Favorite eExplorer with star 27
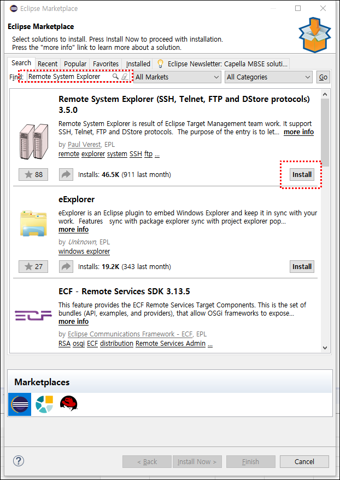This screenshot has width=340, height=480. (x=33, y=266)
